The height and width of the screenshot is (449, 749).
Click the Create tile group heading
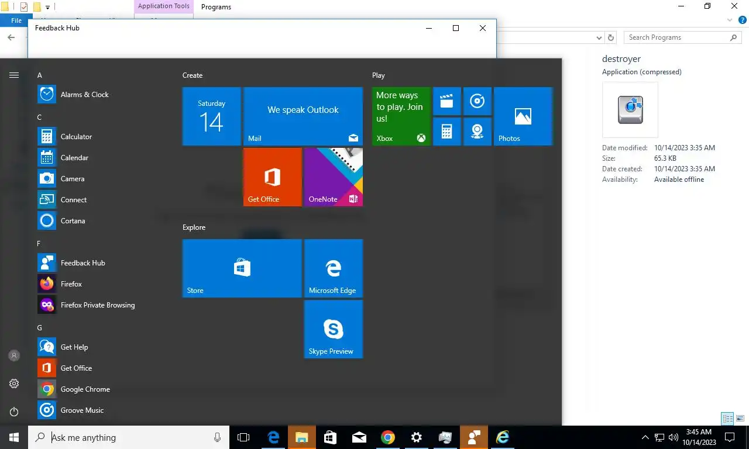point(193,75)
